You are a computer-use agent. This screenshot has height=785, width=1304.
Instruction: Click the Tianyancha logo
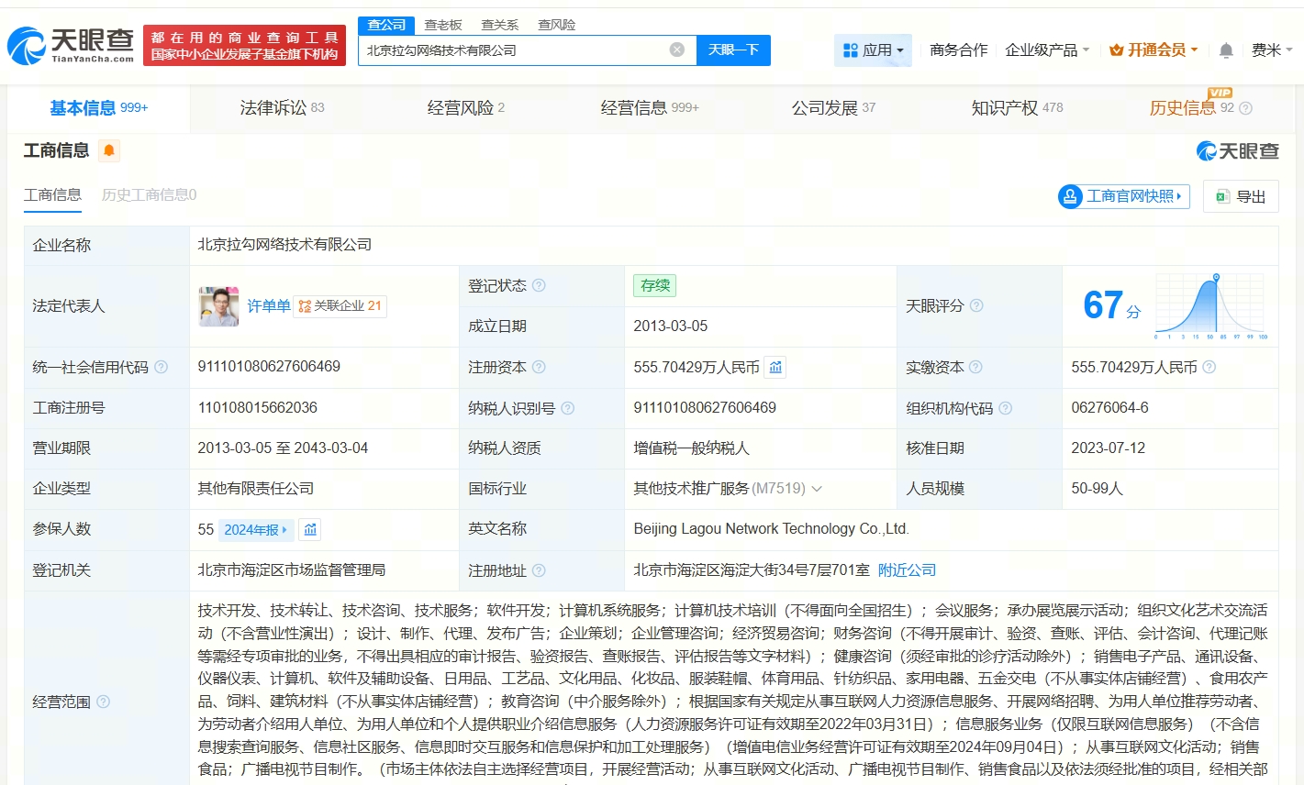(71, 45)
